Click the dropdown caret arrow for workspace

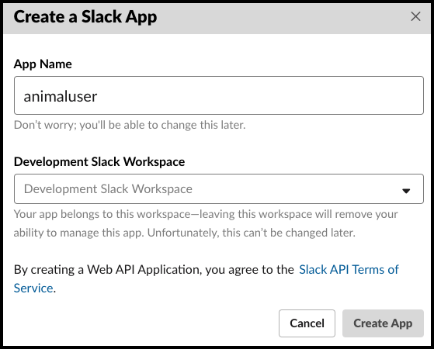coord(406,191)
